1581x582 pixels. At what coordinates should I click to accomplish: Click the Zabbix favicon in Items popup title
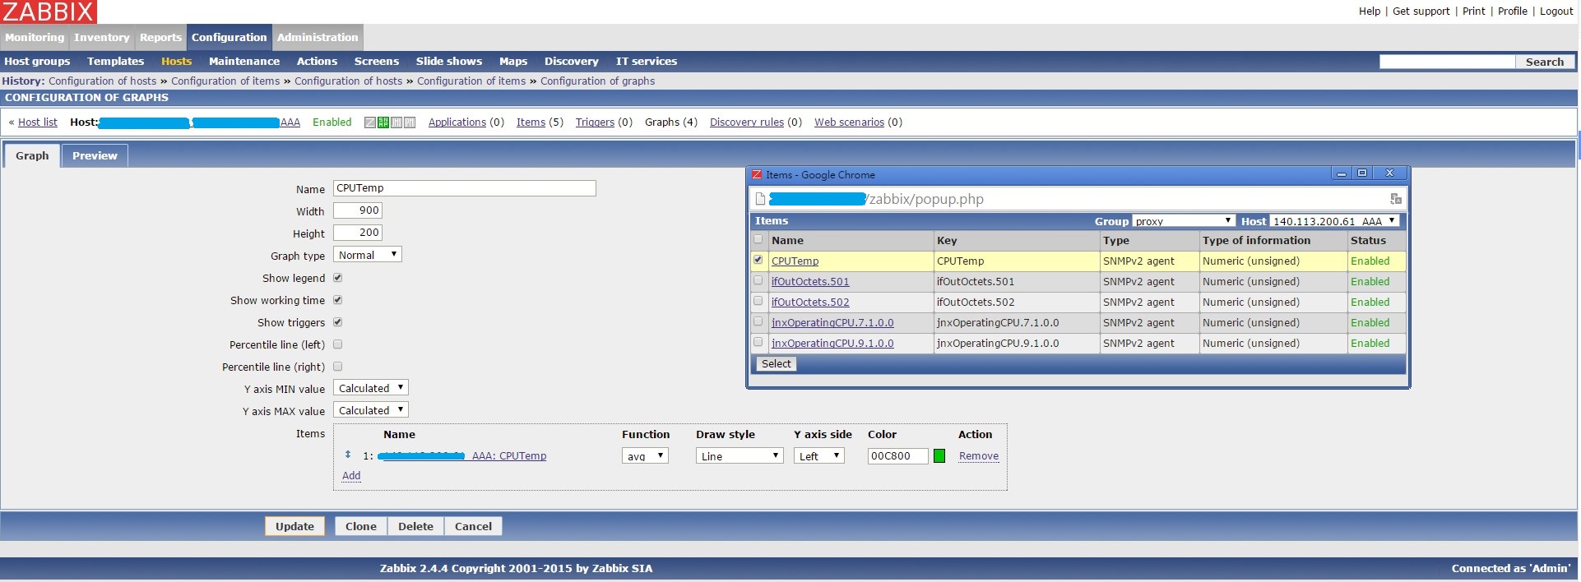coord(757,174)
